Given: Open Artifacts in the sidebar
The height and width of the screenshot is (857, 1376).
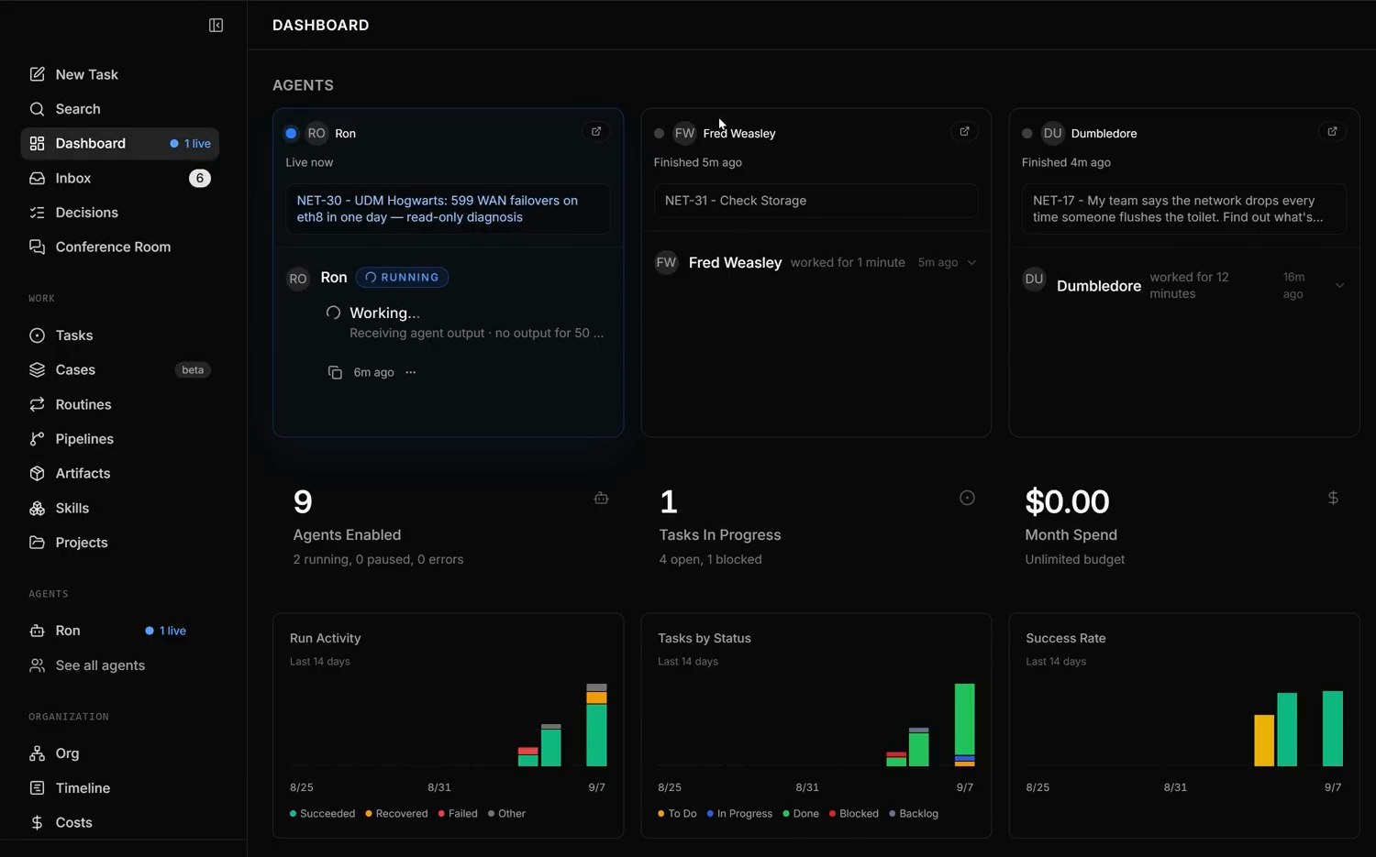Looking at the screenshot, I should (x=119, y=474).
